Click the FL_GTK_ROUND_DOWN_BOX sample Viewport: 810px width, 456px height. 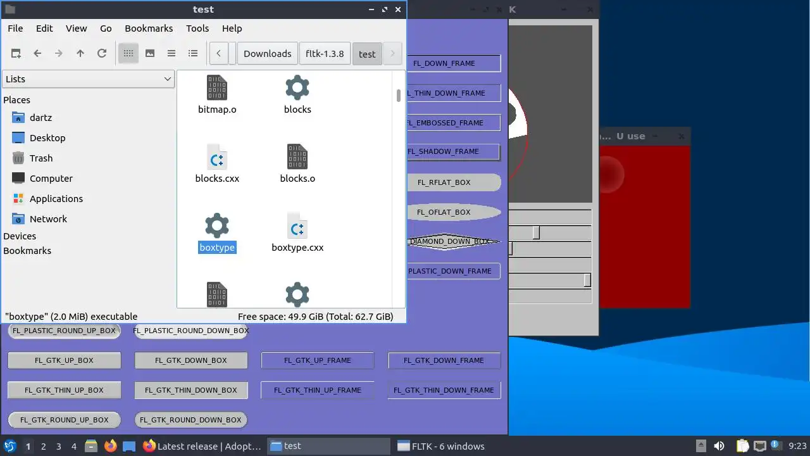(x=190, y=420)
